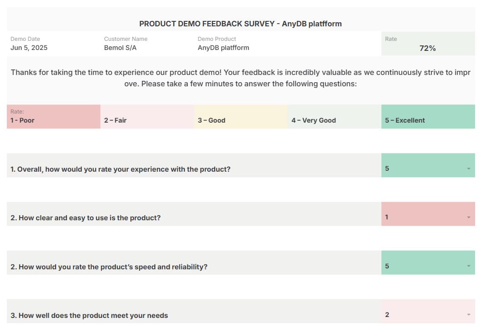Select the 72% Rate score cell
The width and height of the screenshot is (491, 327).
pyautogui.click(x=427, y=48)
